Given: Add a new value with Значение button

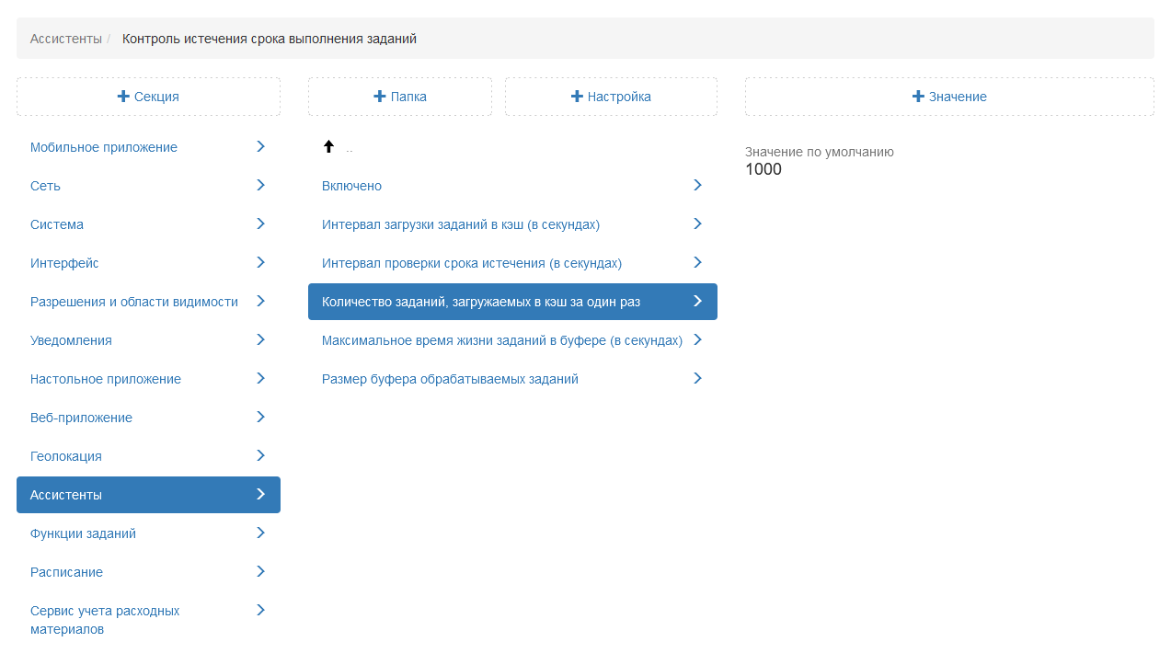Looking at the screenshot, I should click(x=949, y=97).
